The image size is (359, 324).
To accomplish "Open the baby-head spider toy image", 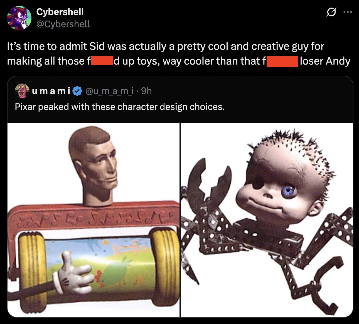I will 267,220.
